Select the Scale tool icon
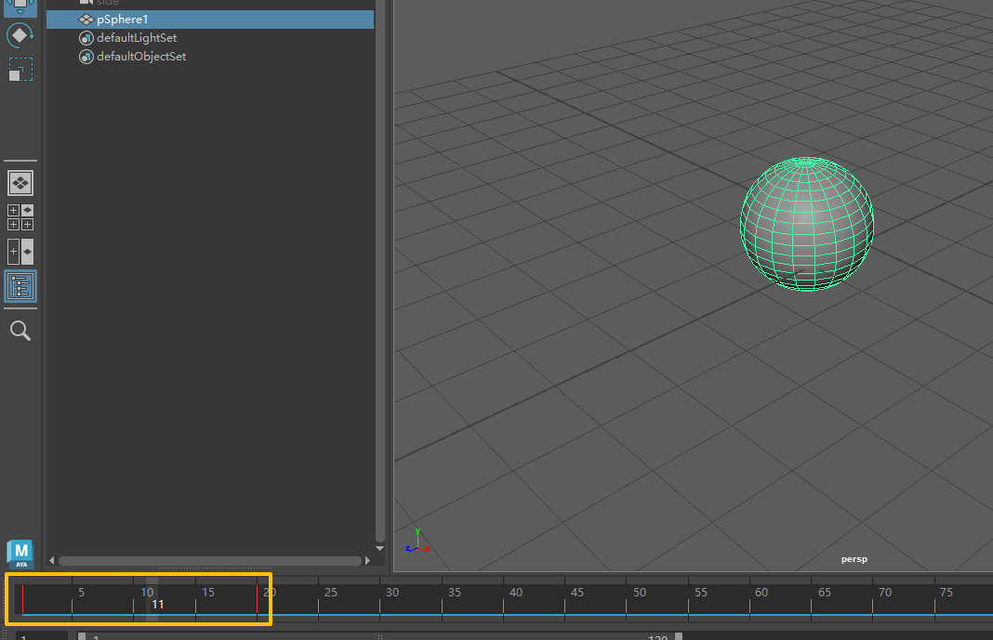993x640 pixels. (20, 70)
